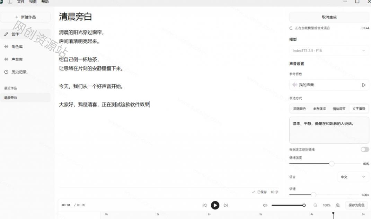Zoom in the timeline

pos(338,205)
